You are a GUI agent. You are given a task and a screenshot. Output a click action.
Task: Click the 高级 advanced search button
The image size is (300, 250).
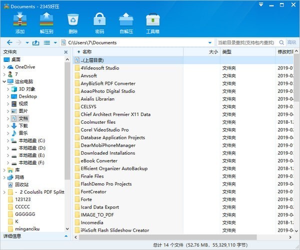pos(291,43)
